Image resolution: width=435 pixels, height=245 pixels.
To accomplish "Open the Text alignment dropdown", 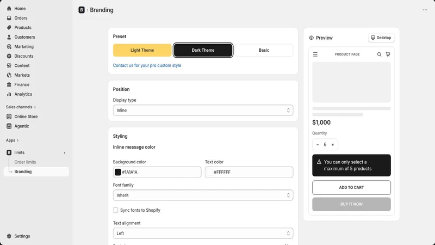I will pos(203,234).
